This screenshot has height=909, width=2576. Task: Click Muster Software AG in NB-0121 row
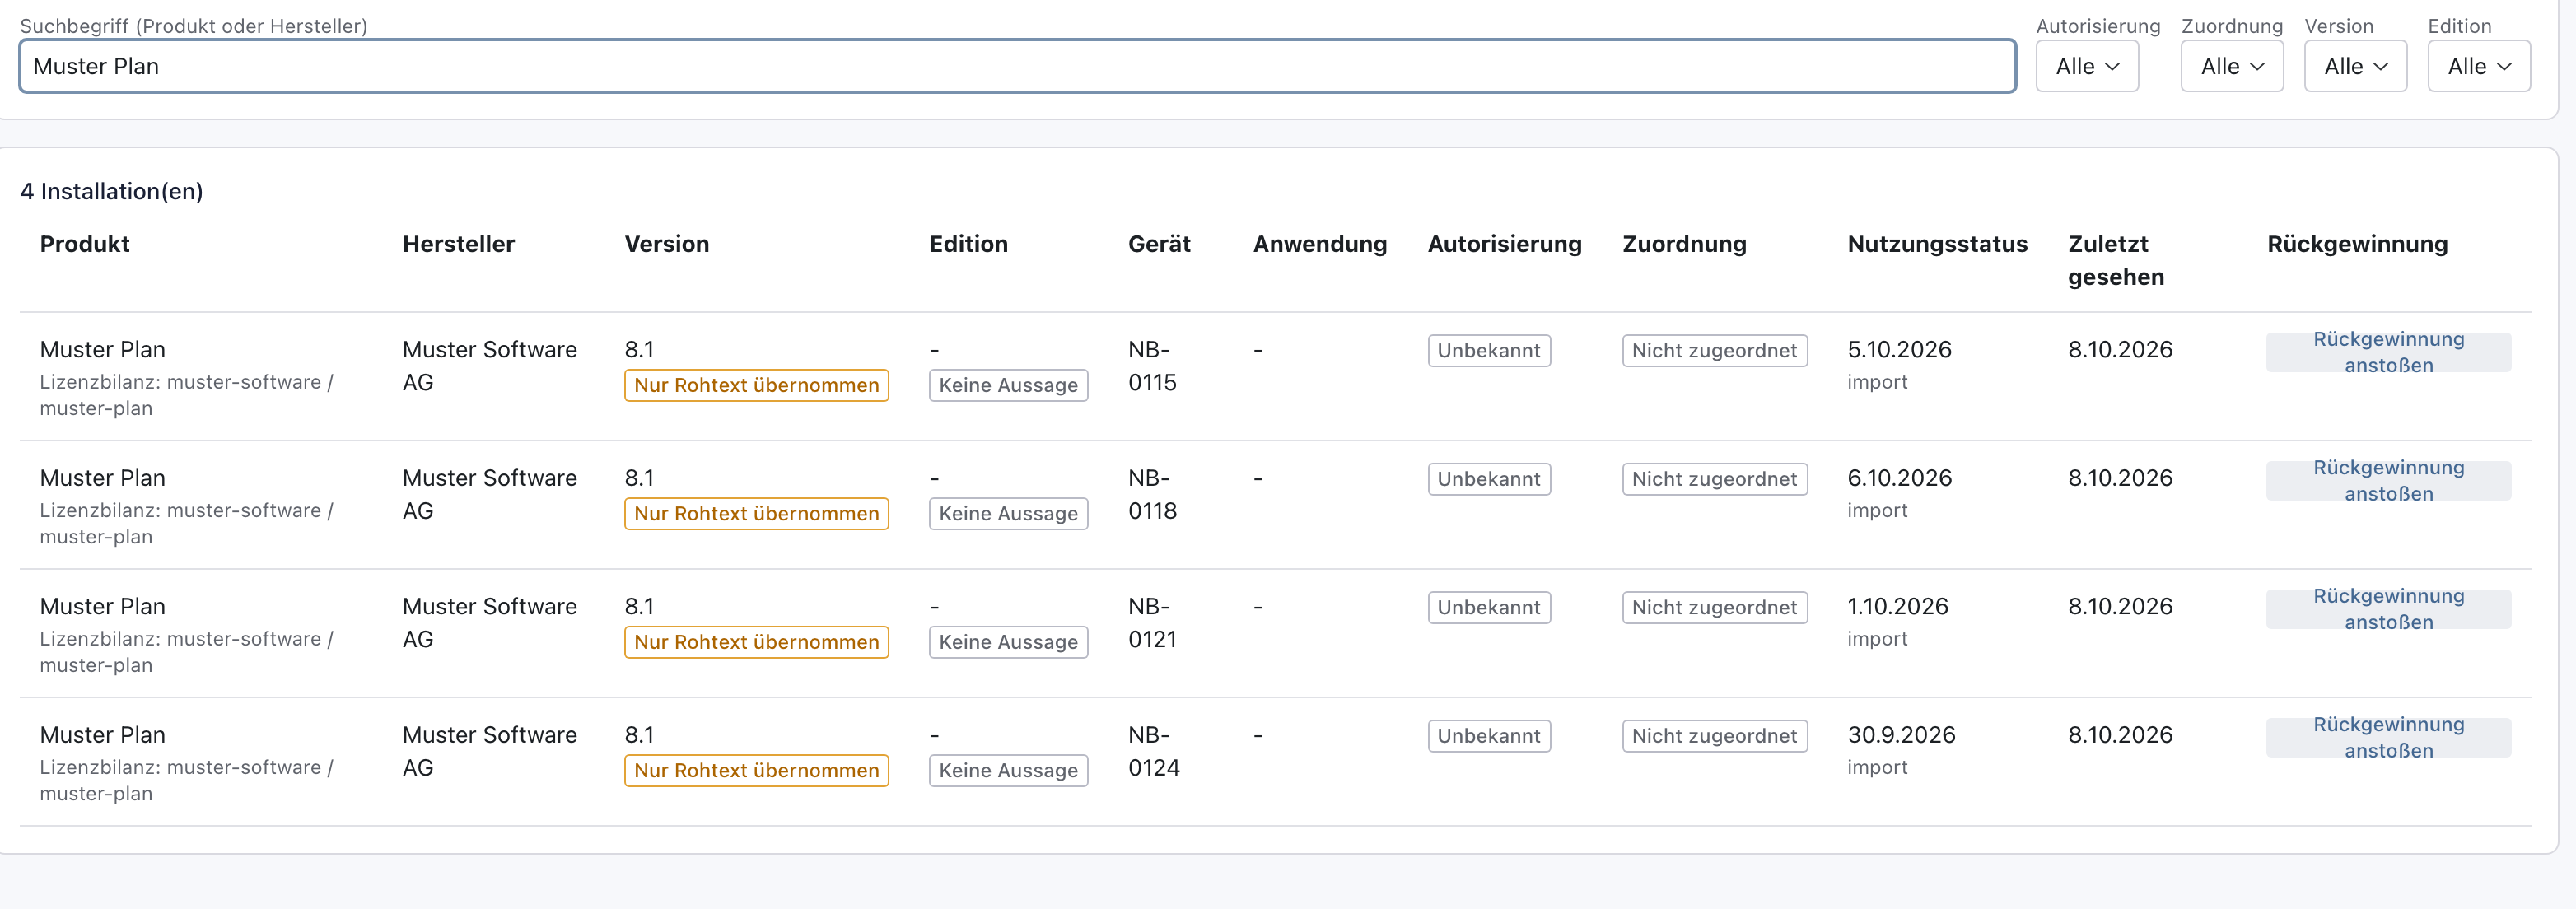point(490,622)
